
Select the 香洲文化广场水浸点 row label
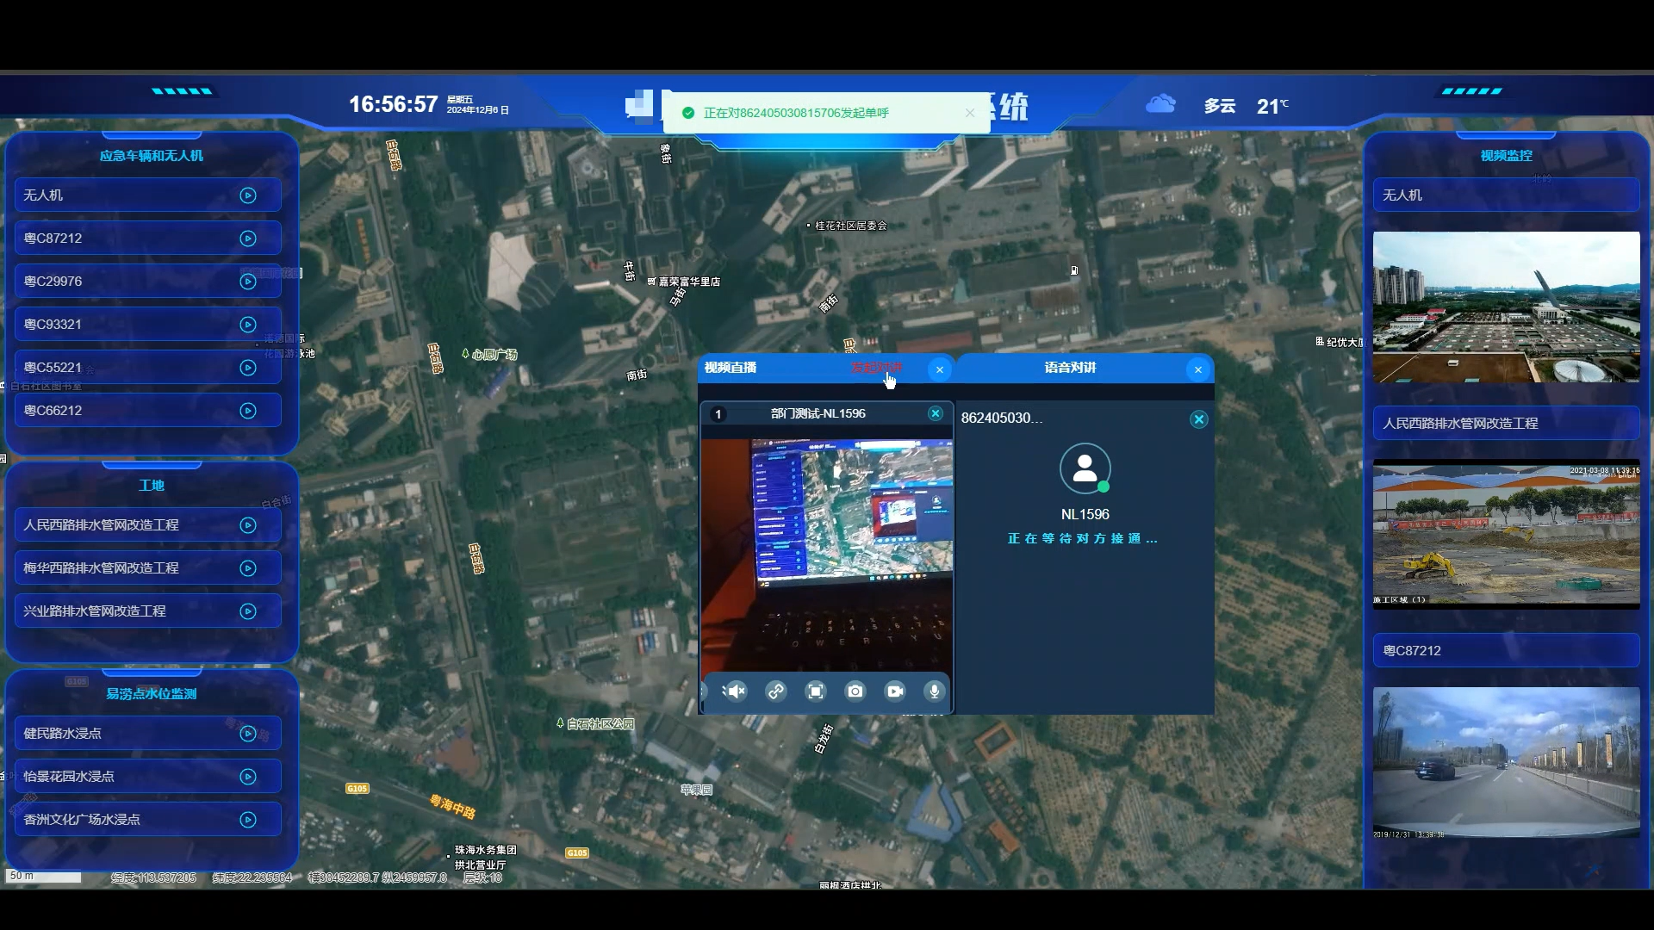point(82,820)
